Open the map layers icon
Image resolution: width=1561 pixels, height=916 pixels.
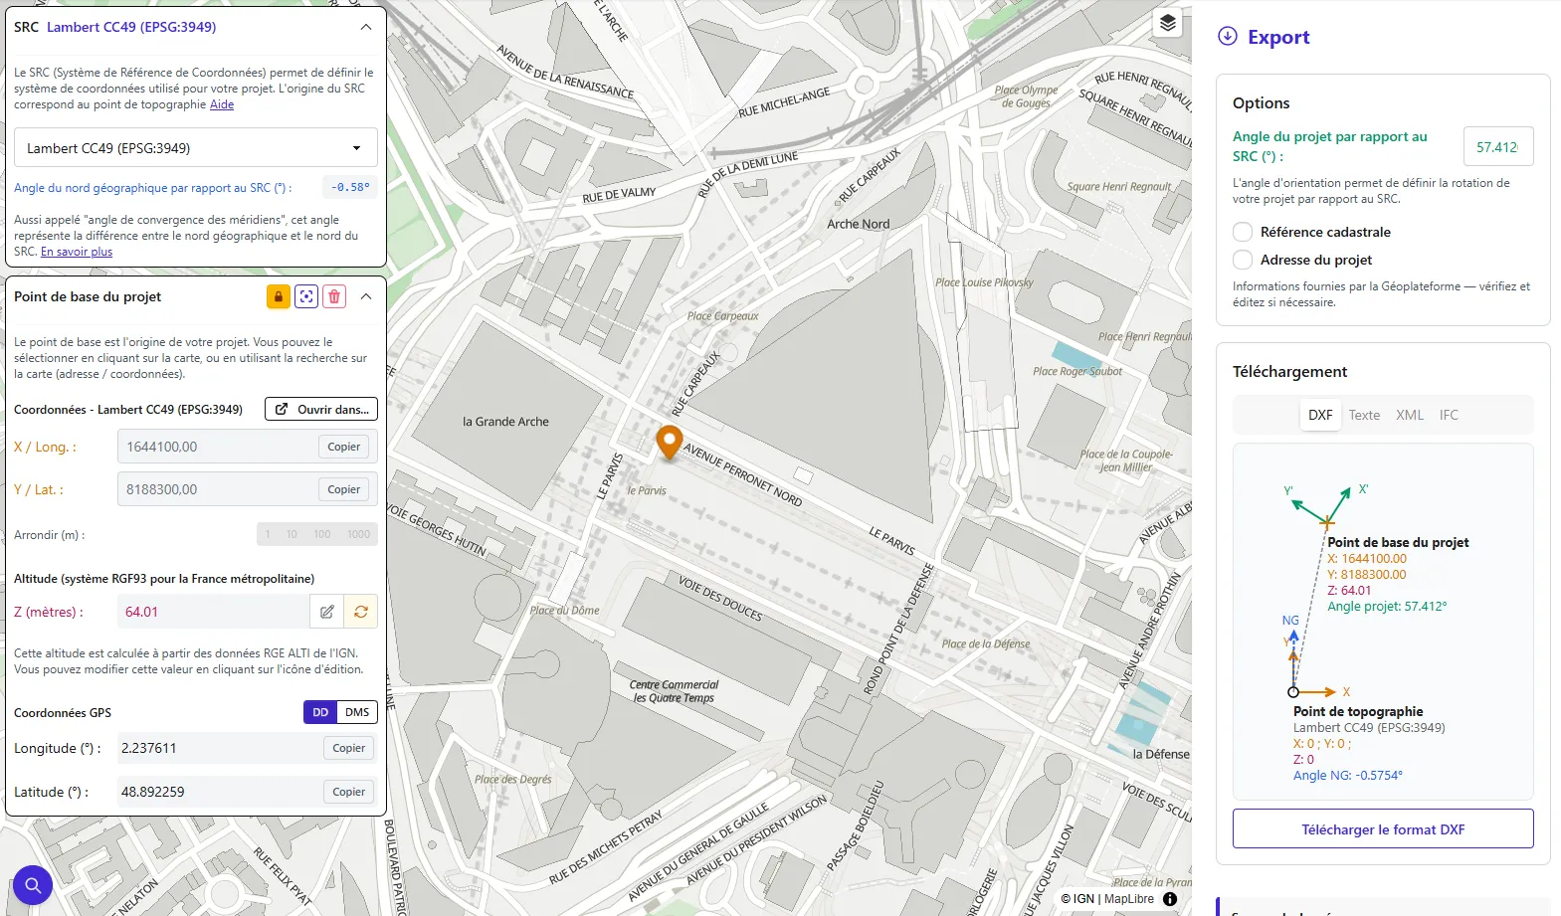click(x=1167, y=23)
